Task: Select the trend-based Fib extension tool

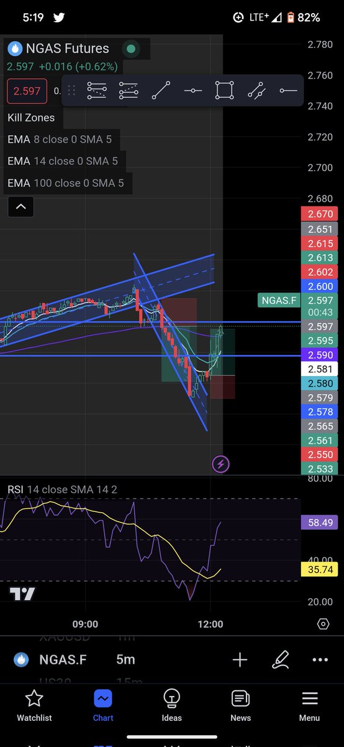Action: point(129,91)
